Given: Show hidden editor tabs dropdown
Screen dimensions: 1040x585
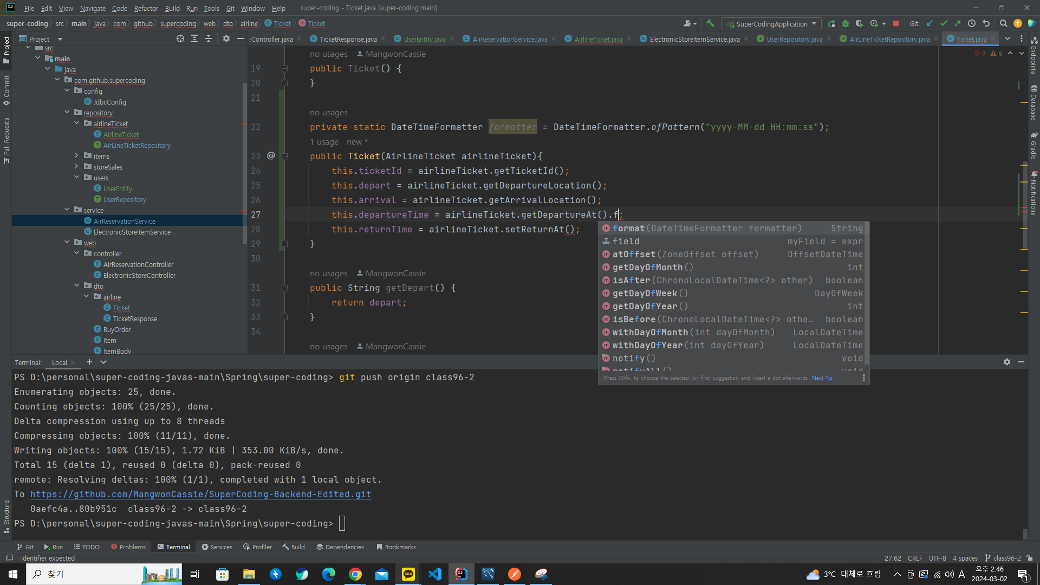Looking at the screenshot, I should click(1007, 39).
